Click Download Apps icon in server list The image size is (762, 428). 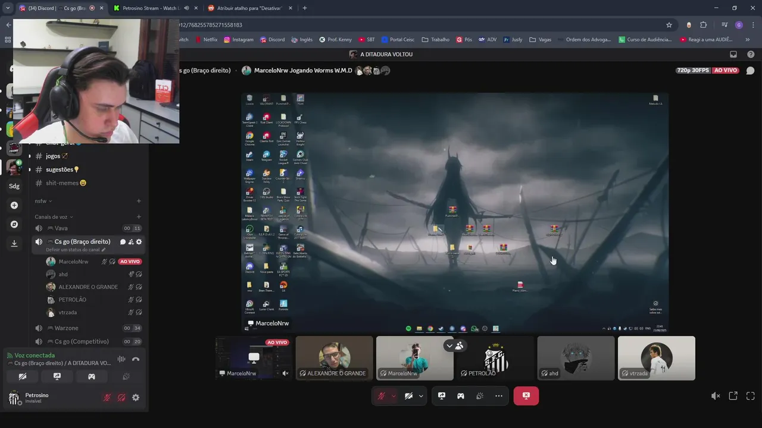click(14, 243)
